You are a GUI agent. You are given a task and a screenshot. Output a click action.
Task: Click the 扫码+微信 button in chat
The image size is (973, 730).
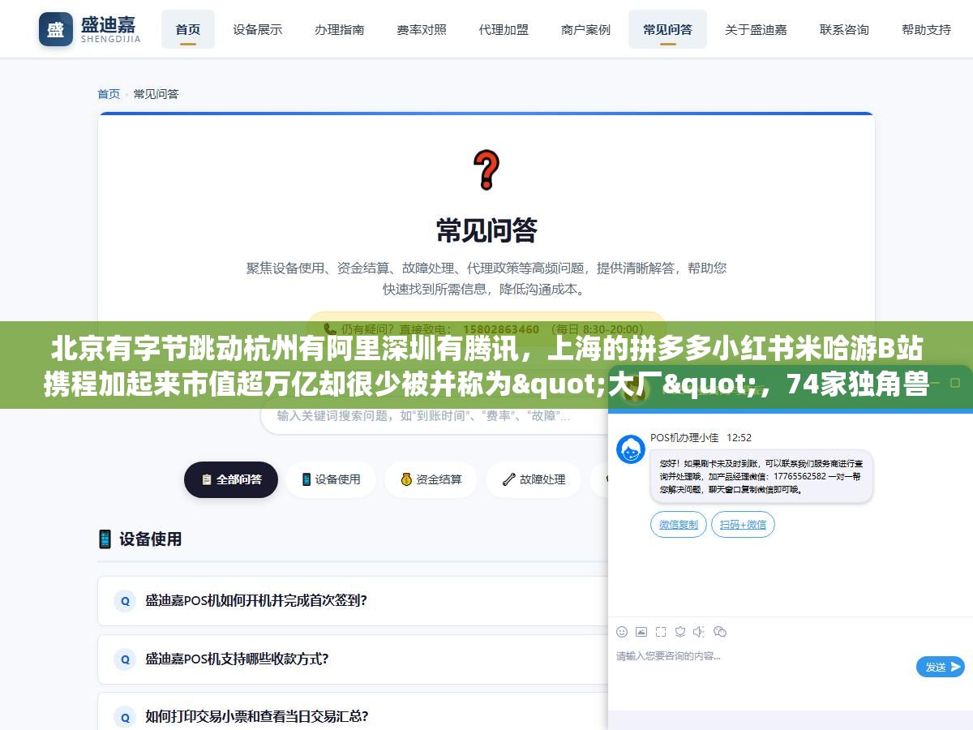[743, 524]
